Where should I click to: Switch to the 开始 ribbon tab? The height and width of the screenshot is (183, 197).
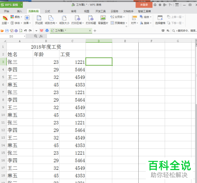pyautogui.click(x=6, y=11)
